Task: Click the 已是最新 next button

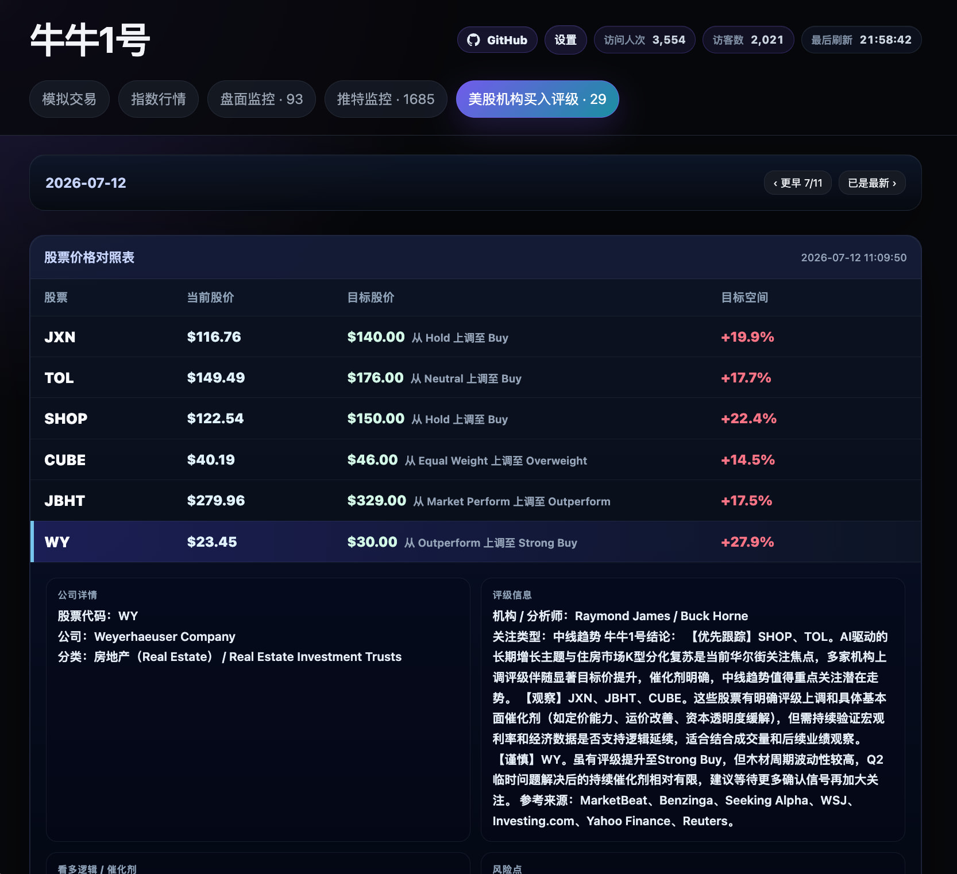Action: click(872, 183)
